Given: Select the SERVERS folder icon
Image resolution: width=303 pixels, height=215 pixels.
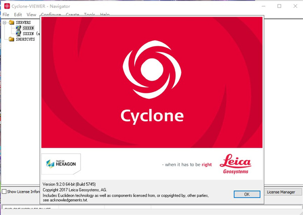Looking at the screenshot, I should 12,23.
